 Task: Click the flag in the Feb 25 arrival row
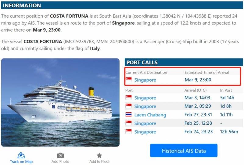pyautogui.click(x=129, y=123)
